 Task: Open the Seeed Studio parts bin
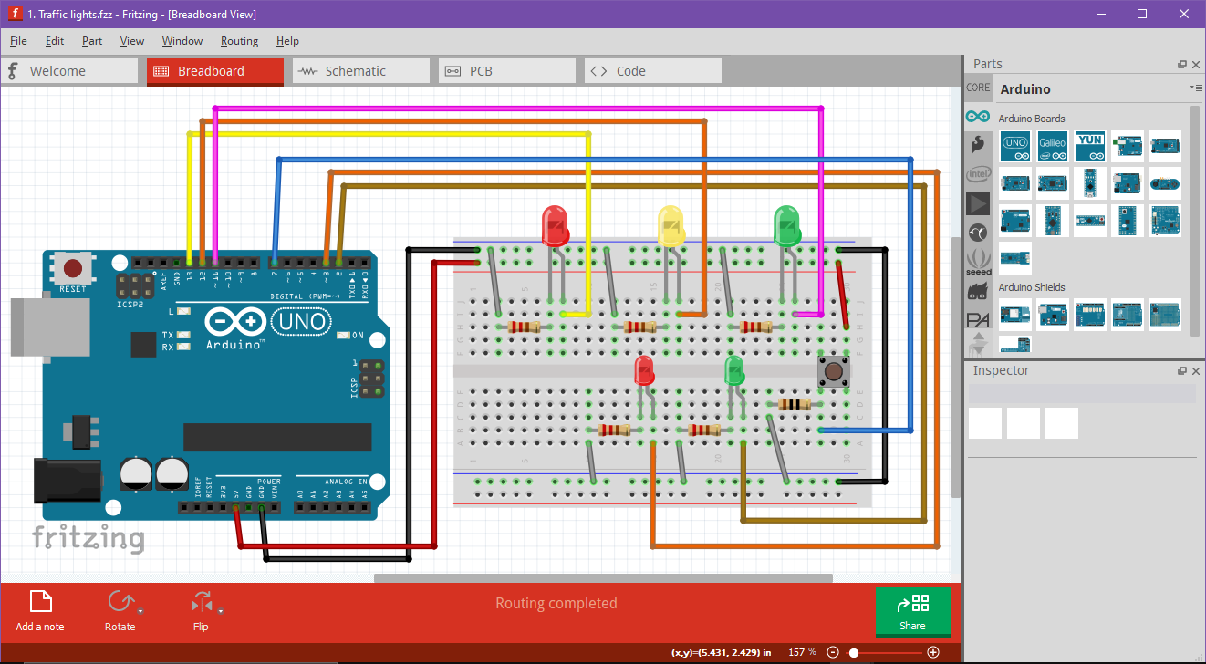[x=978, y=261]
